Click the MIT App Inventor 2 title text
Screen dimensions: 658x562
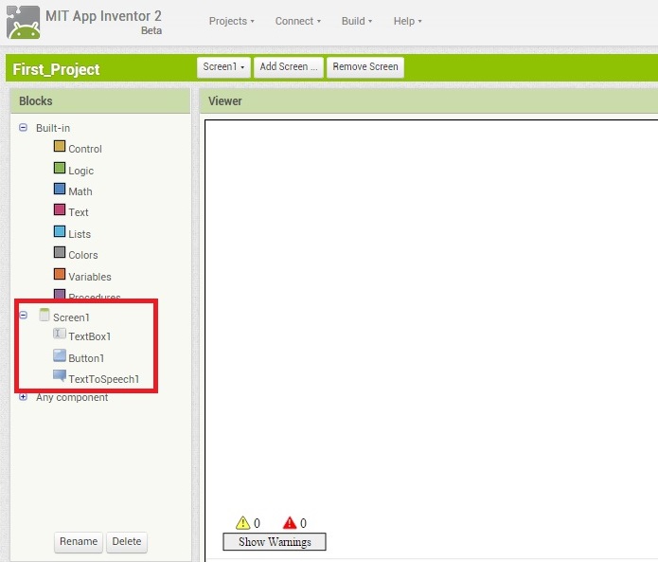[103, 16]
